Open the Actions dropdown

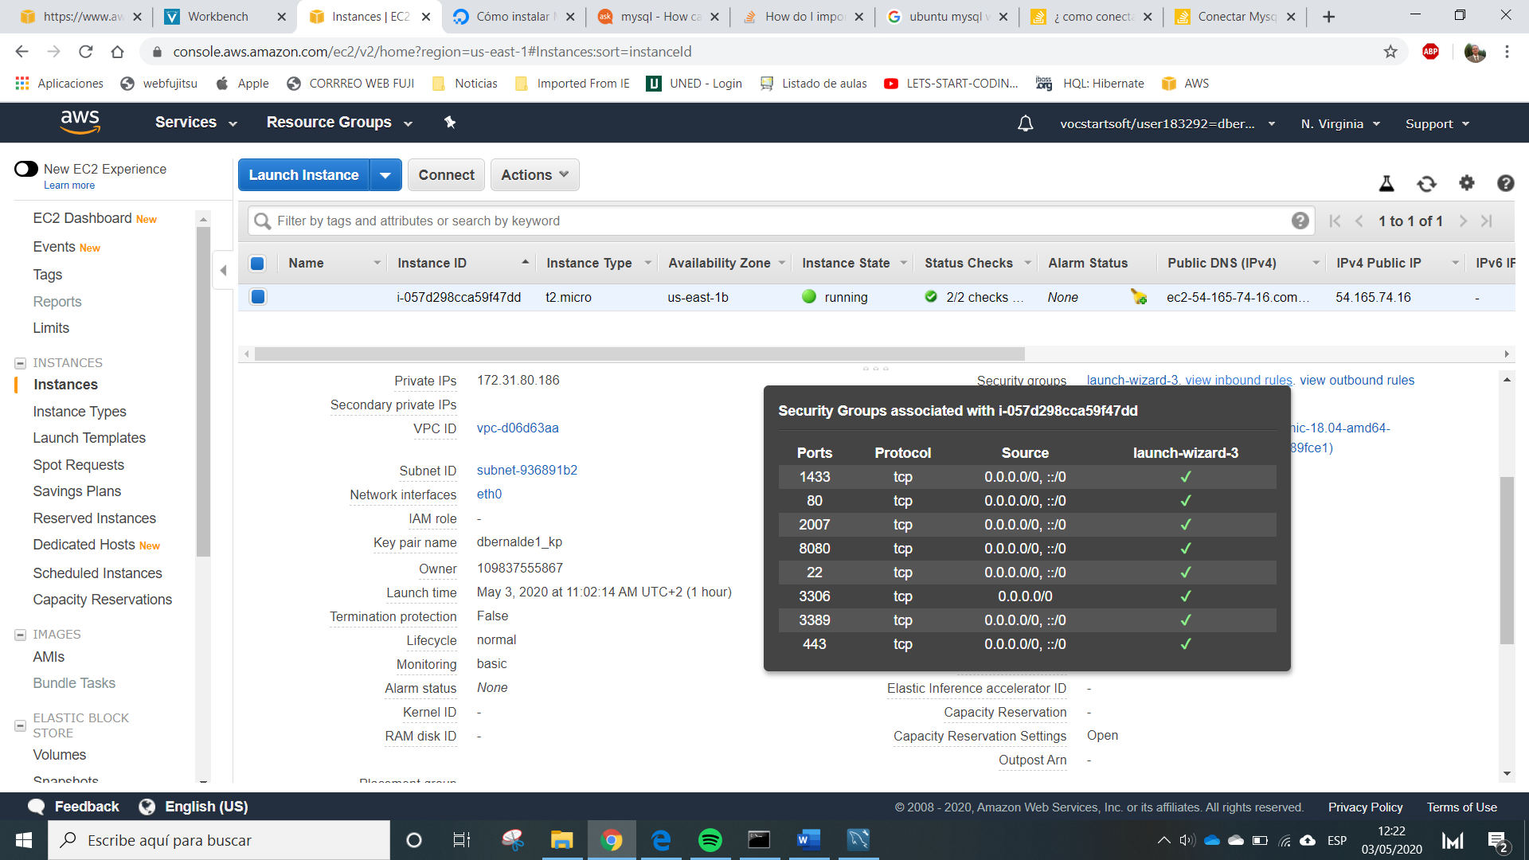[x=534, y=175]
